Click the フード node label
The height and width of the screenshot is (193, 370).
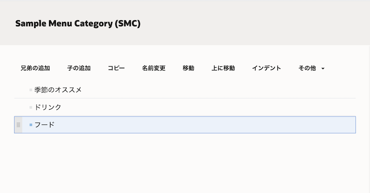click(x=44, y=125)
